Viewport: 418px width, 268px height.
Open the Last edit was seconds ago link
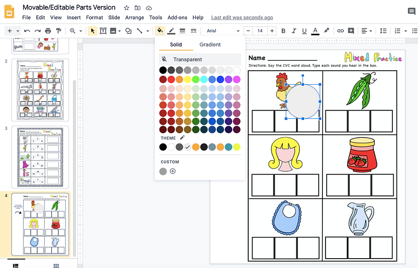242,17
